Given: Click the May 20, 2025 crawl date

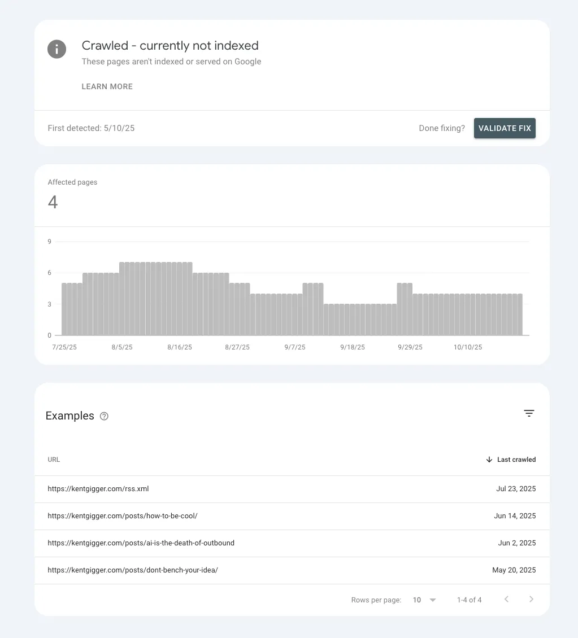Looking at the screenshot, I should pos(514,570).
